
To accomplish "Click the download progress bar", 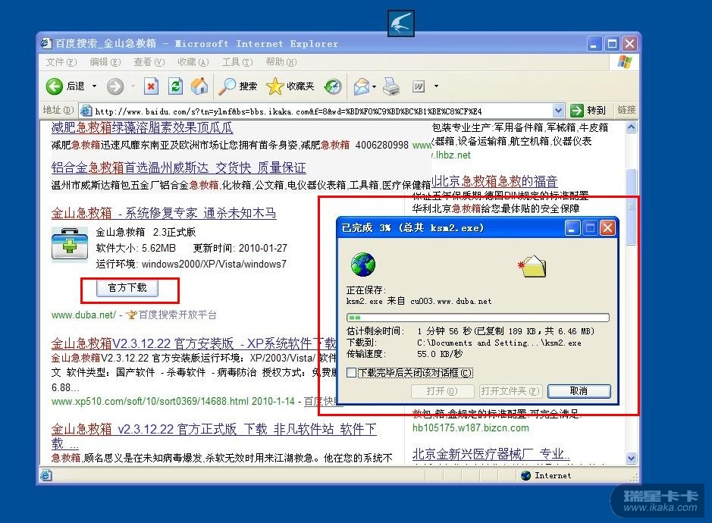I will point(478,318).
